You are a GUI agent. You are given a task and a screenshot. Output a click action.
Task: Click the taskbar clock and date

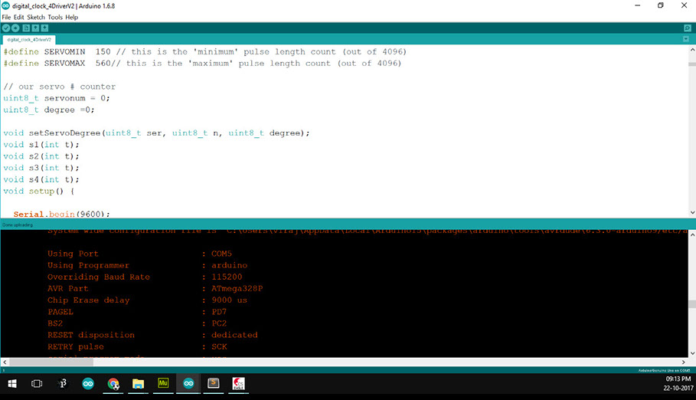(678, 383)
